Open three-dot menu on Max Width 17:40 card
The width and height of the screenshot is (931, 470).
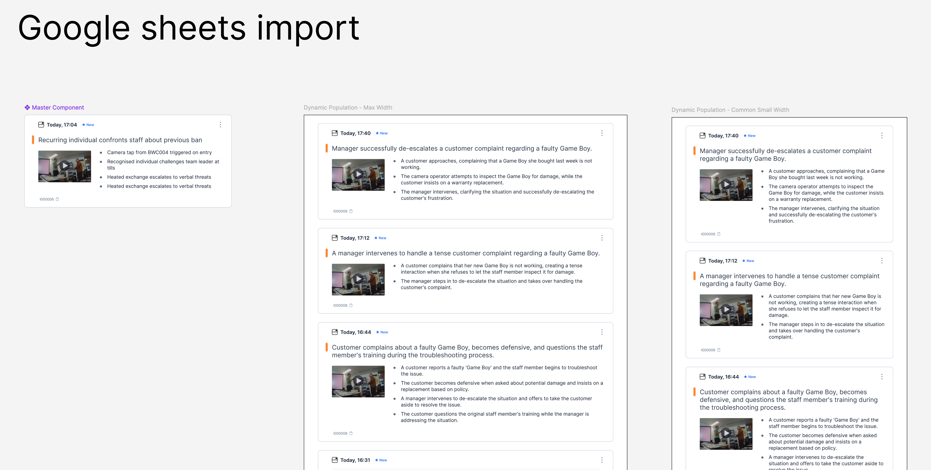(x=602, y=133)
